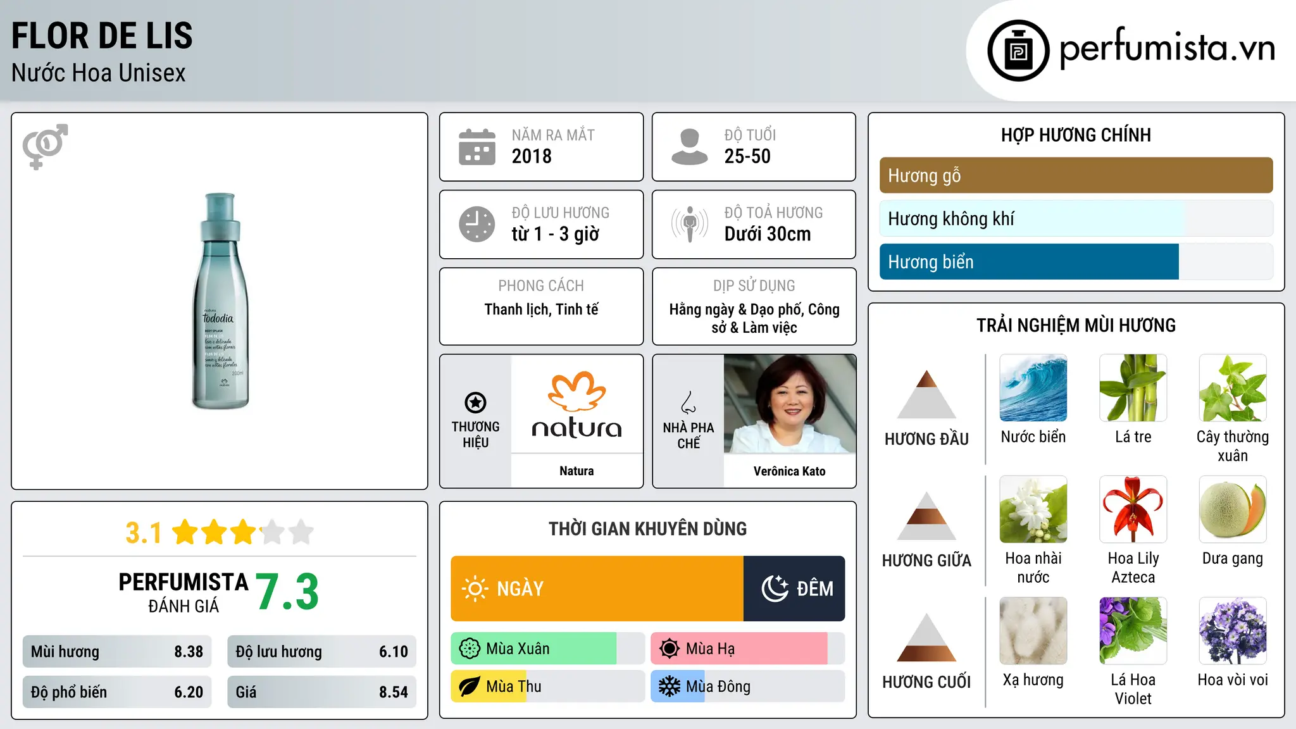Click the 2018 launch year value
This screenshot has height=729, width=1296.
click(x=532, y=156)
